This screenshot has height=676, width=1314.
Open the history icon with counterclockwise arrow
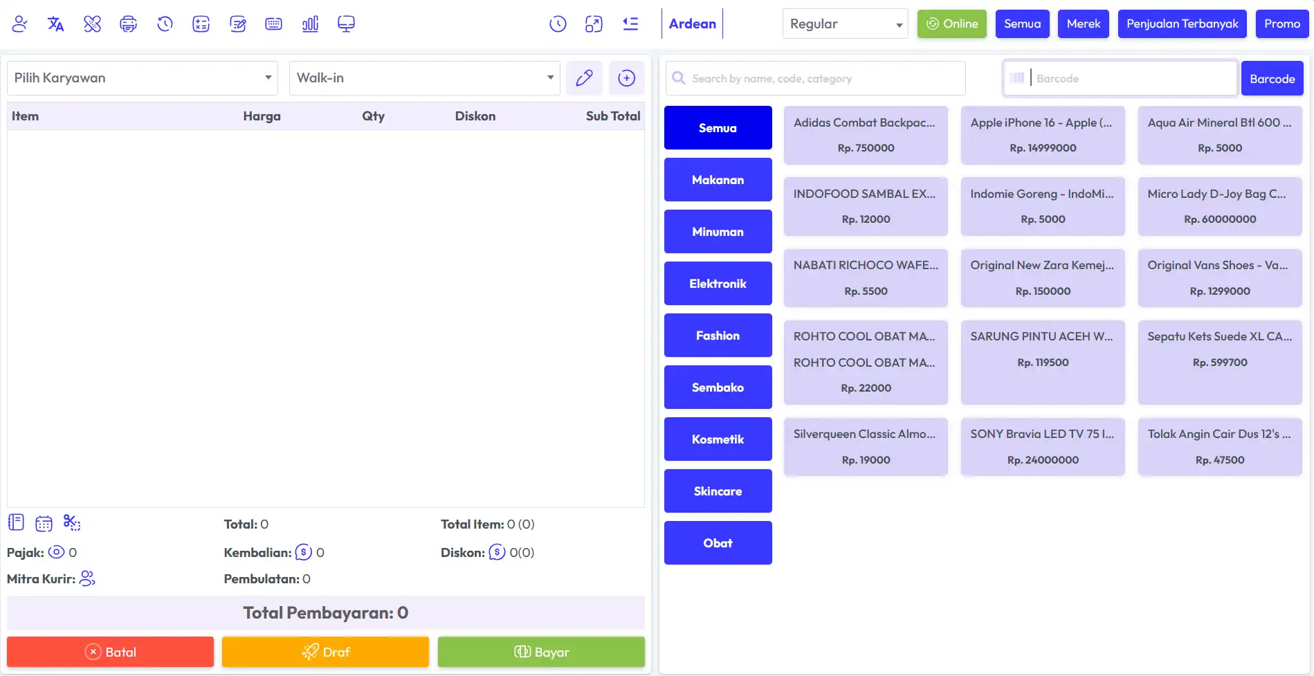tap(165, 24)
